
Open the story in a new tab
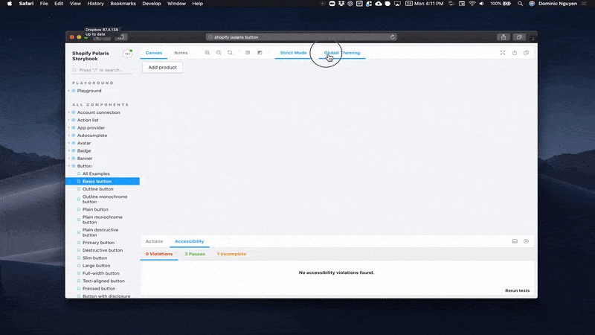coord(515,53)
